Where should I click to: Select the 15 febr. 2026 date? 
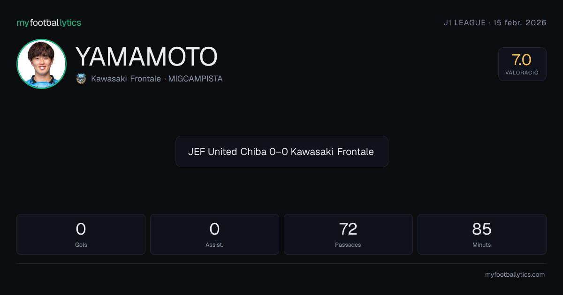(x=520, y=22)
